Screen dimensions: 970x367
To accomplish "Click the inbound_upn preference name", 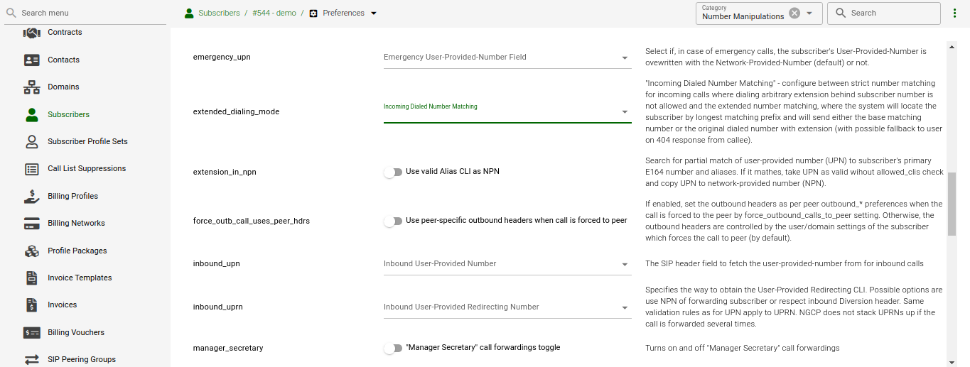I will pos(217,264).
